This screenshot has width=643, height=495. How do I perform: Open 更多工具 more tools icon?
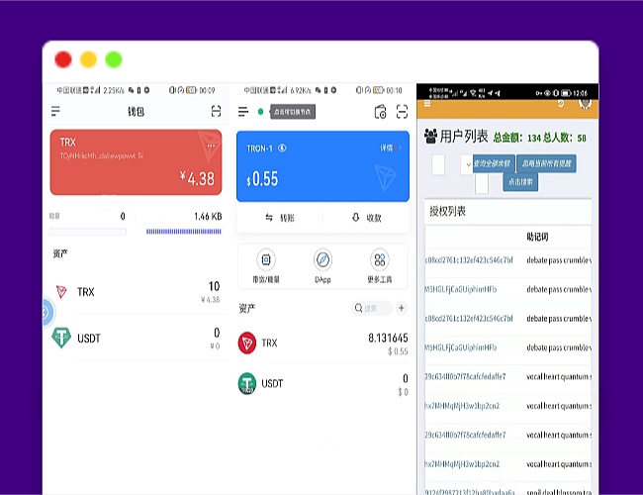pyautogui.click(x=379, y=265)
